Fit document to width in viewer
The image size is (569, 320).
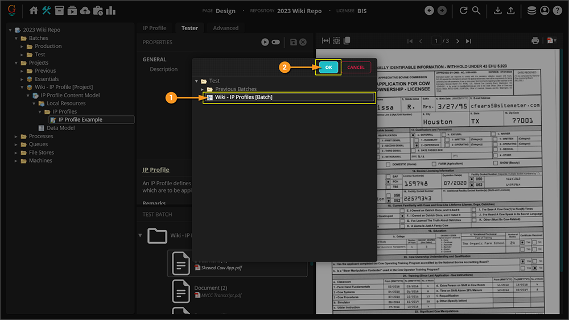click(x=326, y=40)
